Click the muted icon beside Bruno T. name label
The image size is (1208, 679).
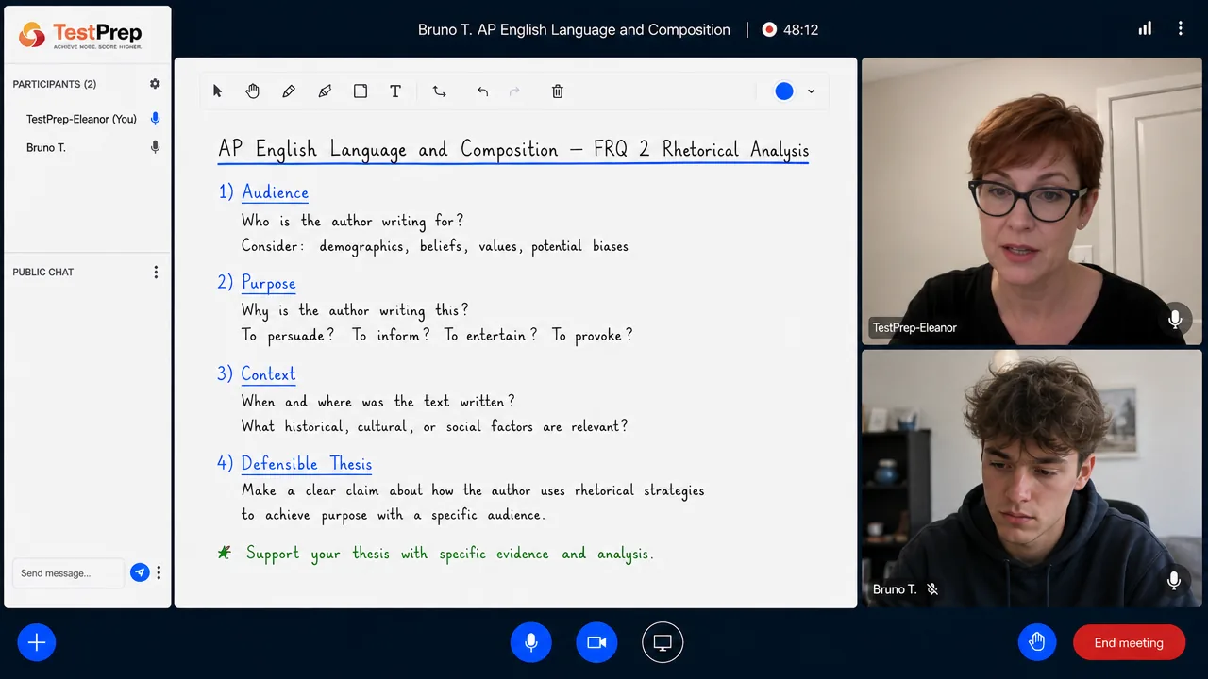click(932, 589)
